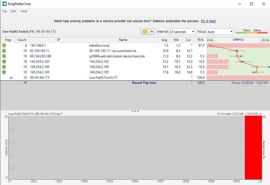Select hop 4 green circle icon

click(x=4, y=61)
